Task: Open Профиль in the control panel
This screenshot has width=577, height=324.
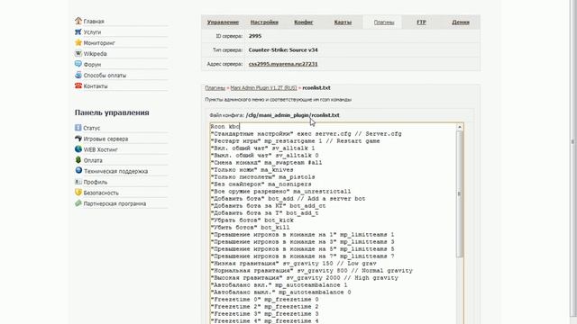Action: pos(96,182)
